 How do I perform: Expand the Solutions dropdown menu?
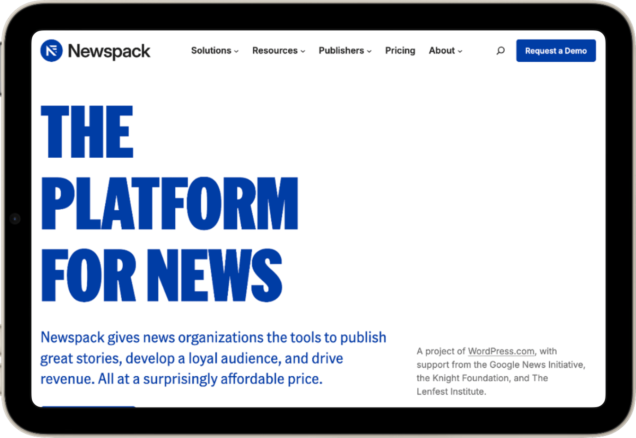click(215, 51)
